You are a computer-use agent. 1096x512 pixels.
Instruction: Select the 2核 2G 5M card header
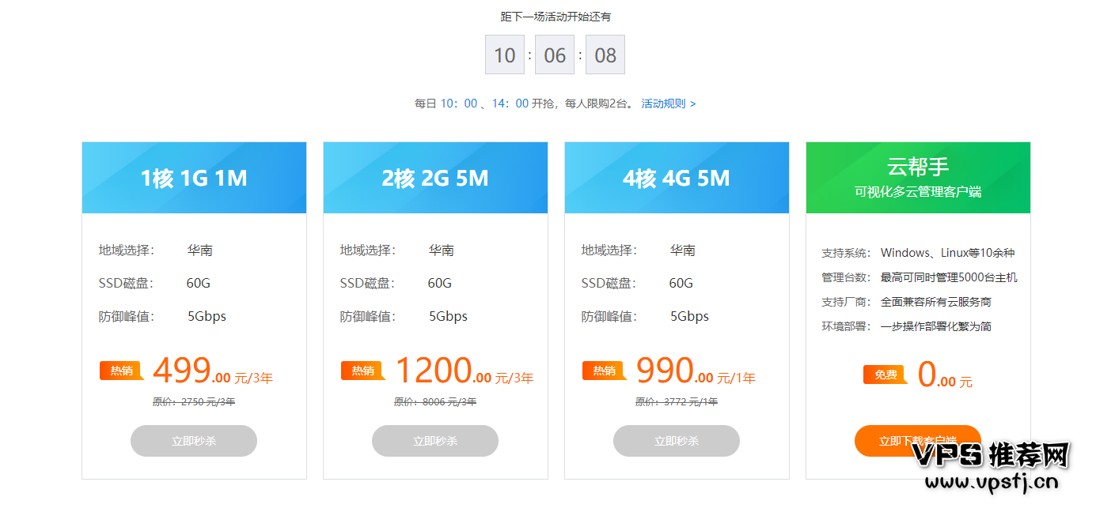point(435,178)
